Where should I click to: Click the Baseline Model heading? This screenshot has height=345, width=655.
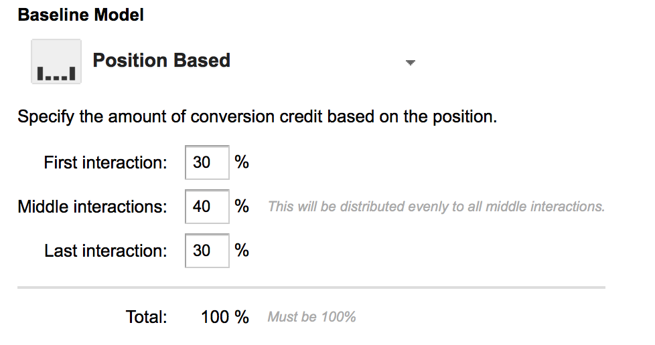pyautogui.click(x=80, y=15)
